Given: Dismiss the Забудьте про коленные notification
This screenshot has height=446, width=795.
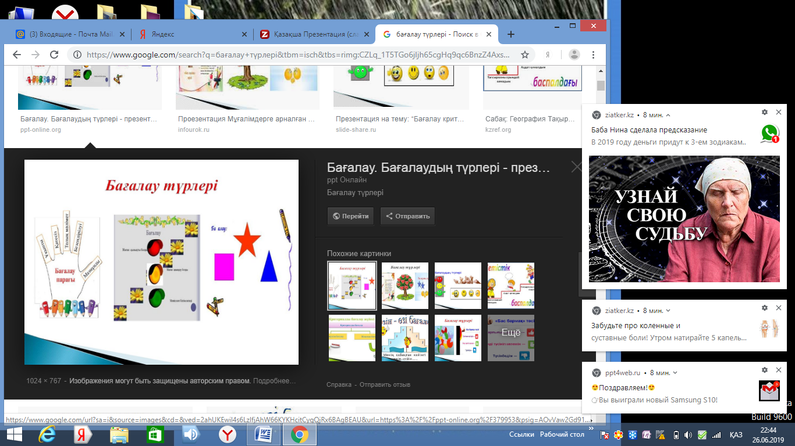Looking at the screenshot, I should 778,308.
